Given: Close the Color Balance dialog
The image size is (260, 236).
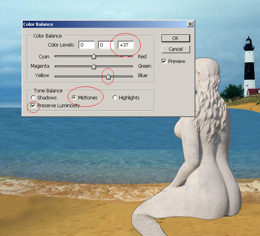Looking at the screenshot, I should click(190, 24).
